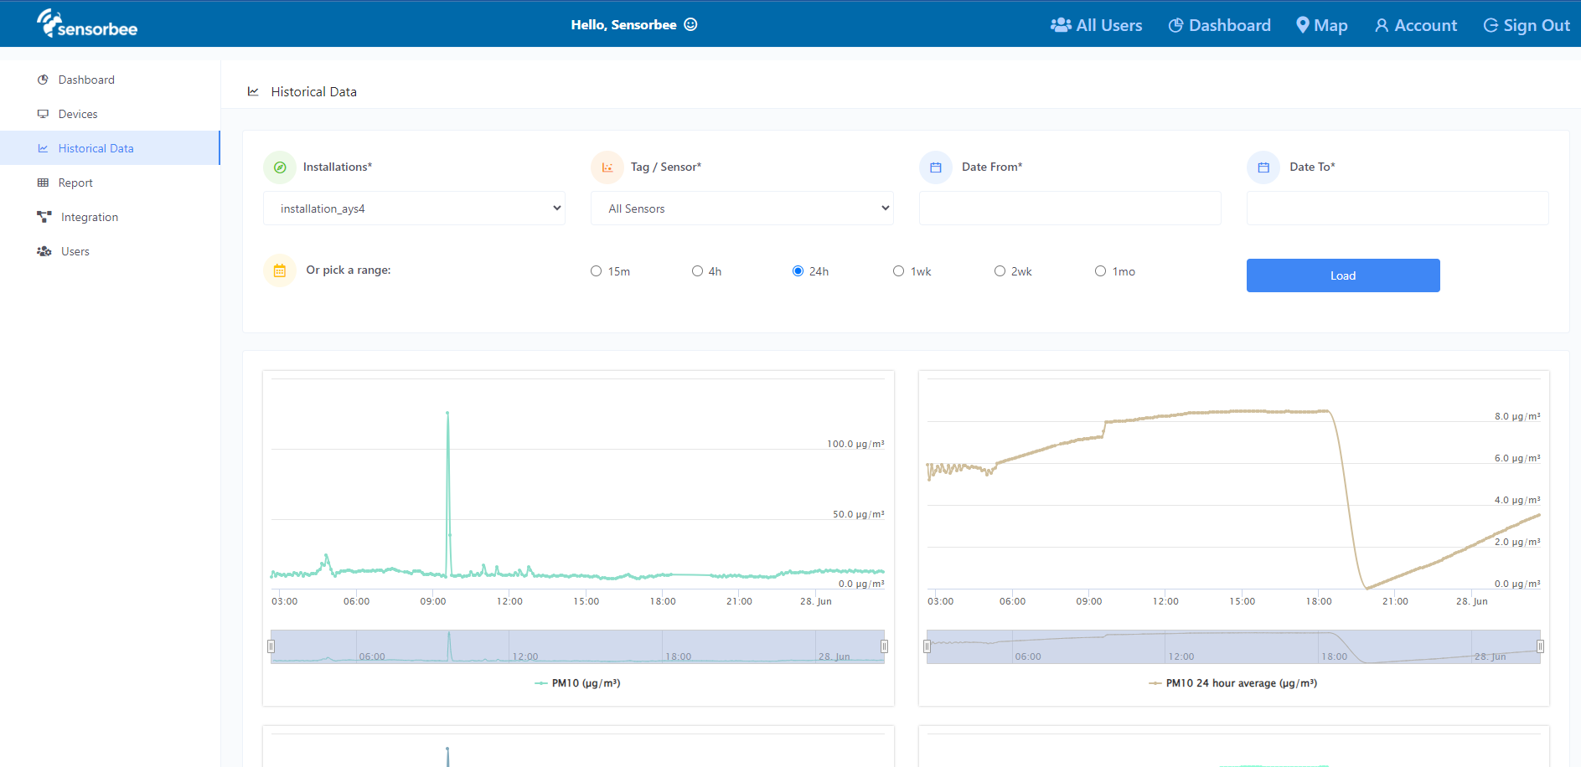Toggle the PM10 24 hour average legend series
This screenshot has width=1581, height=767.
[x=1232, y=683]
